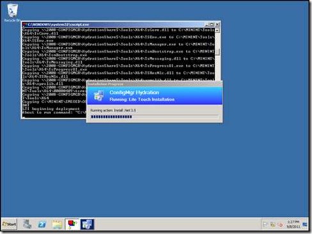
Task: Close the cscript.exe console window
Action: (x=217, y=25)
